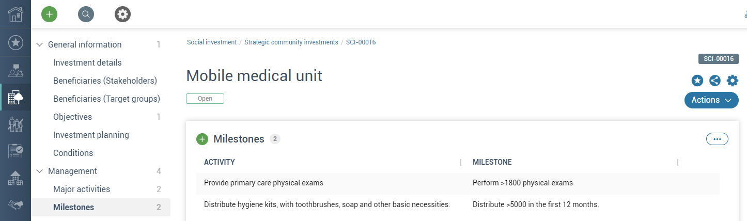Click the green plus add button in top bar
The width and height of the screenshot is (747, 221).
pos(49,14)
